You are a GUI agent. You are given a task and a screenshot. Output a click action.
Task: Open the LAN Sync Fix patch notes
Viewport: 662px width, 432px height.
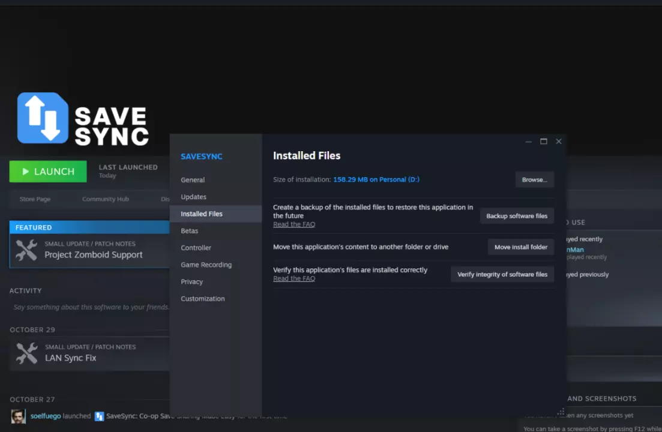[x=89, y=353]
